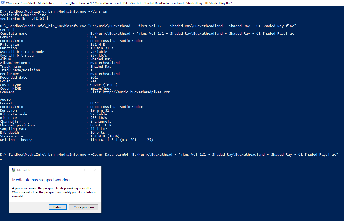
Task: Click 'MediaInfo has stopped working' heading
Action: (x=41, y=180)
